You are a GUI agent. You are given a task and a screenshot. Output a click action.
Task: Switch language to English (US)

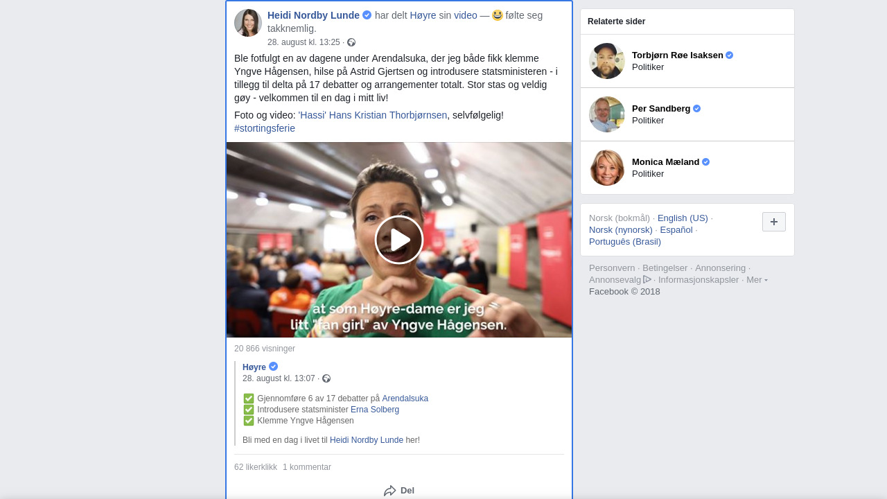683,218
